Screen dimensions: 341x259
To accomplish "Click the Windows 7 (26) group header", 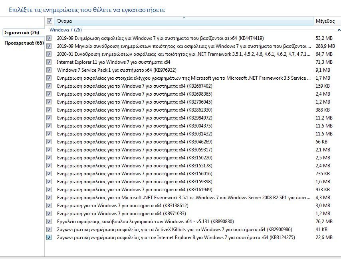I will pyautogui.click(x=65, y=30).
